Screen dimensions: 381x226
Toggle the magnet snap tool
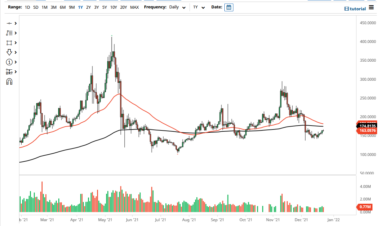point(9,81)
